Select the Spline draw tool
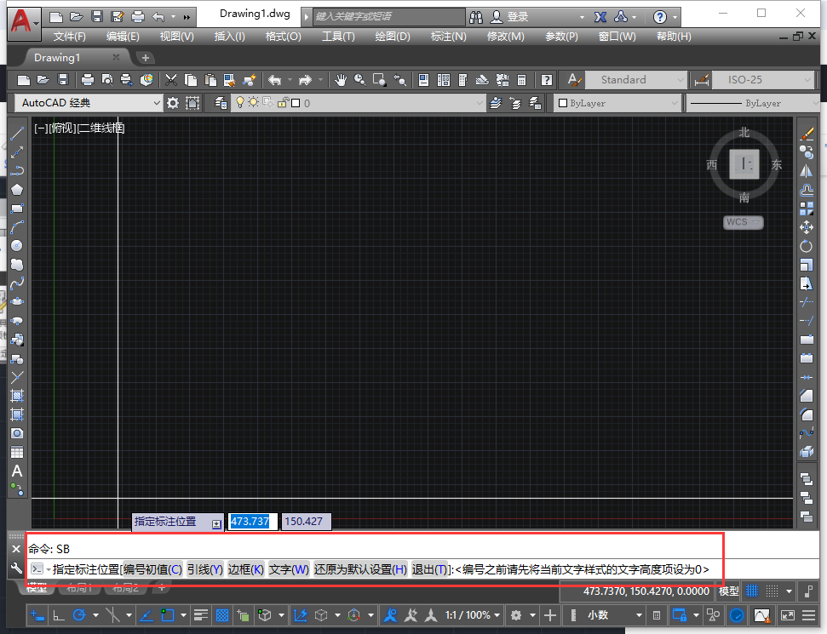 (17, 283)
